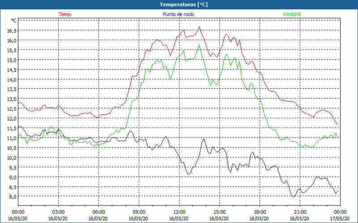
Task: Select the 21:00 time marker
Action: [300, 212]
